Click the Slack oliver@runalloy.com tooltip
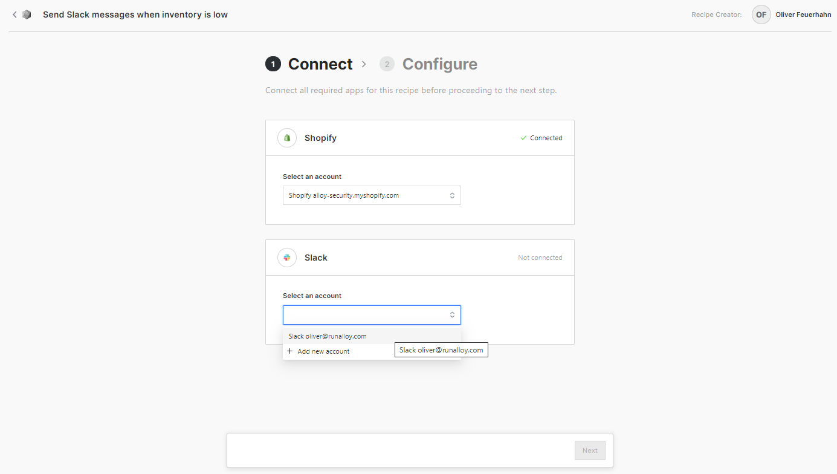The width and height of the screenshot is (837, 474). tap(441, 350)
